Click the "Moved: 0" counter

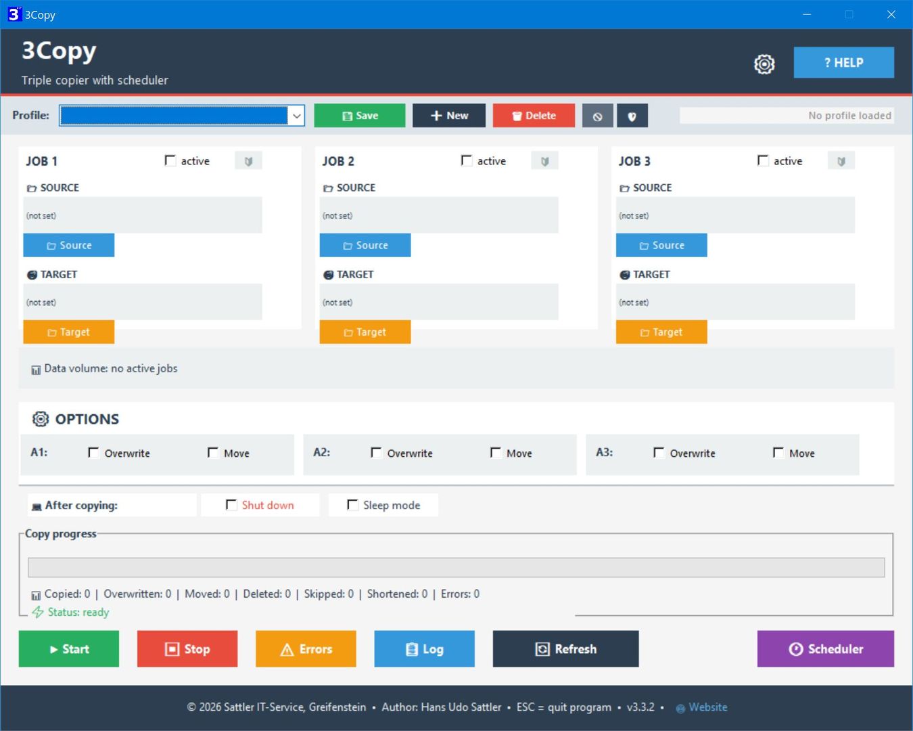coord(207,594)
